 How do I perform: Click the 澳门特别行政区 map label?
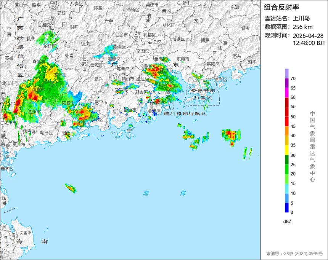[185, 113]
